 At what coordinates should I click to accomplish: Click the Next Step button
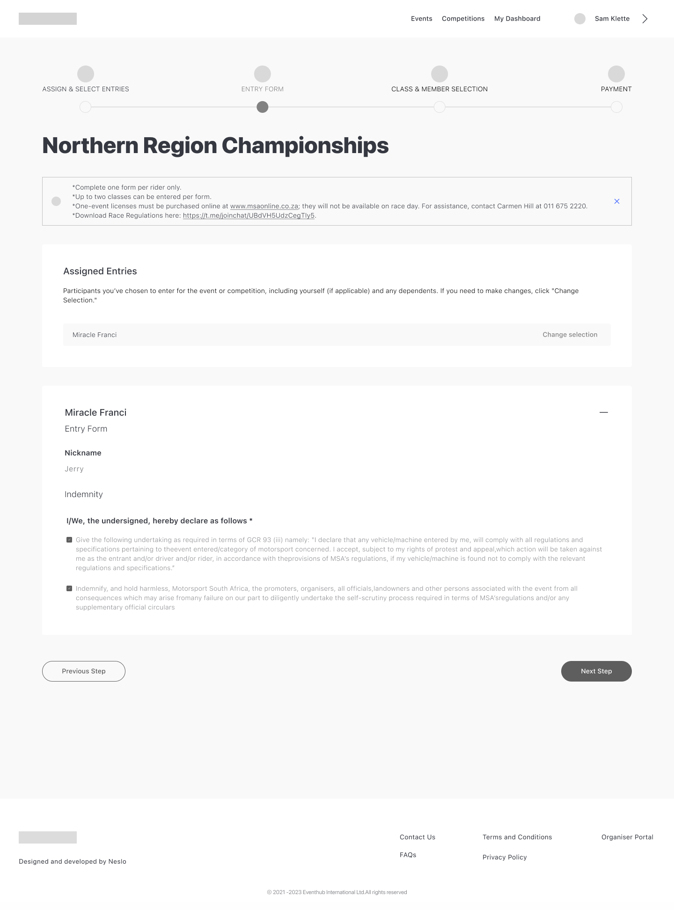(596, 671)
